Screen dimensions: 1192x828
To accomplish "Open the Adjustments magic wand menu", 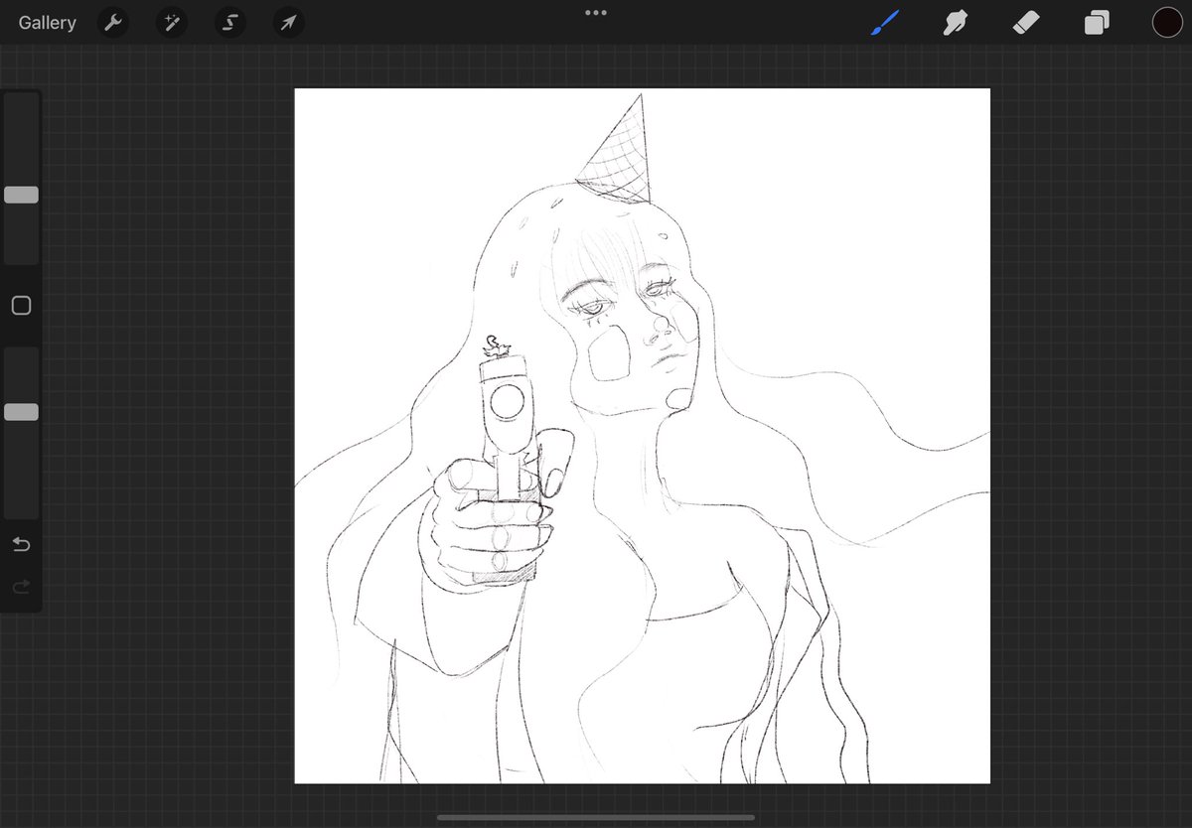I will [x=172, y=23].
